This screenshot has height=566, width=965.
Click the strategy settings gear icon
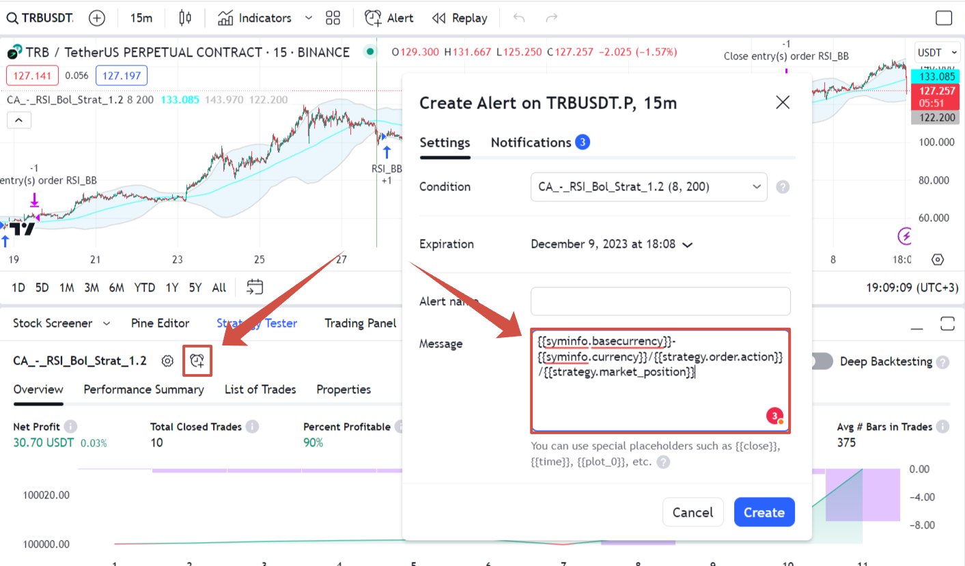(x=167, y=360)
